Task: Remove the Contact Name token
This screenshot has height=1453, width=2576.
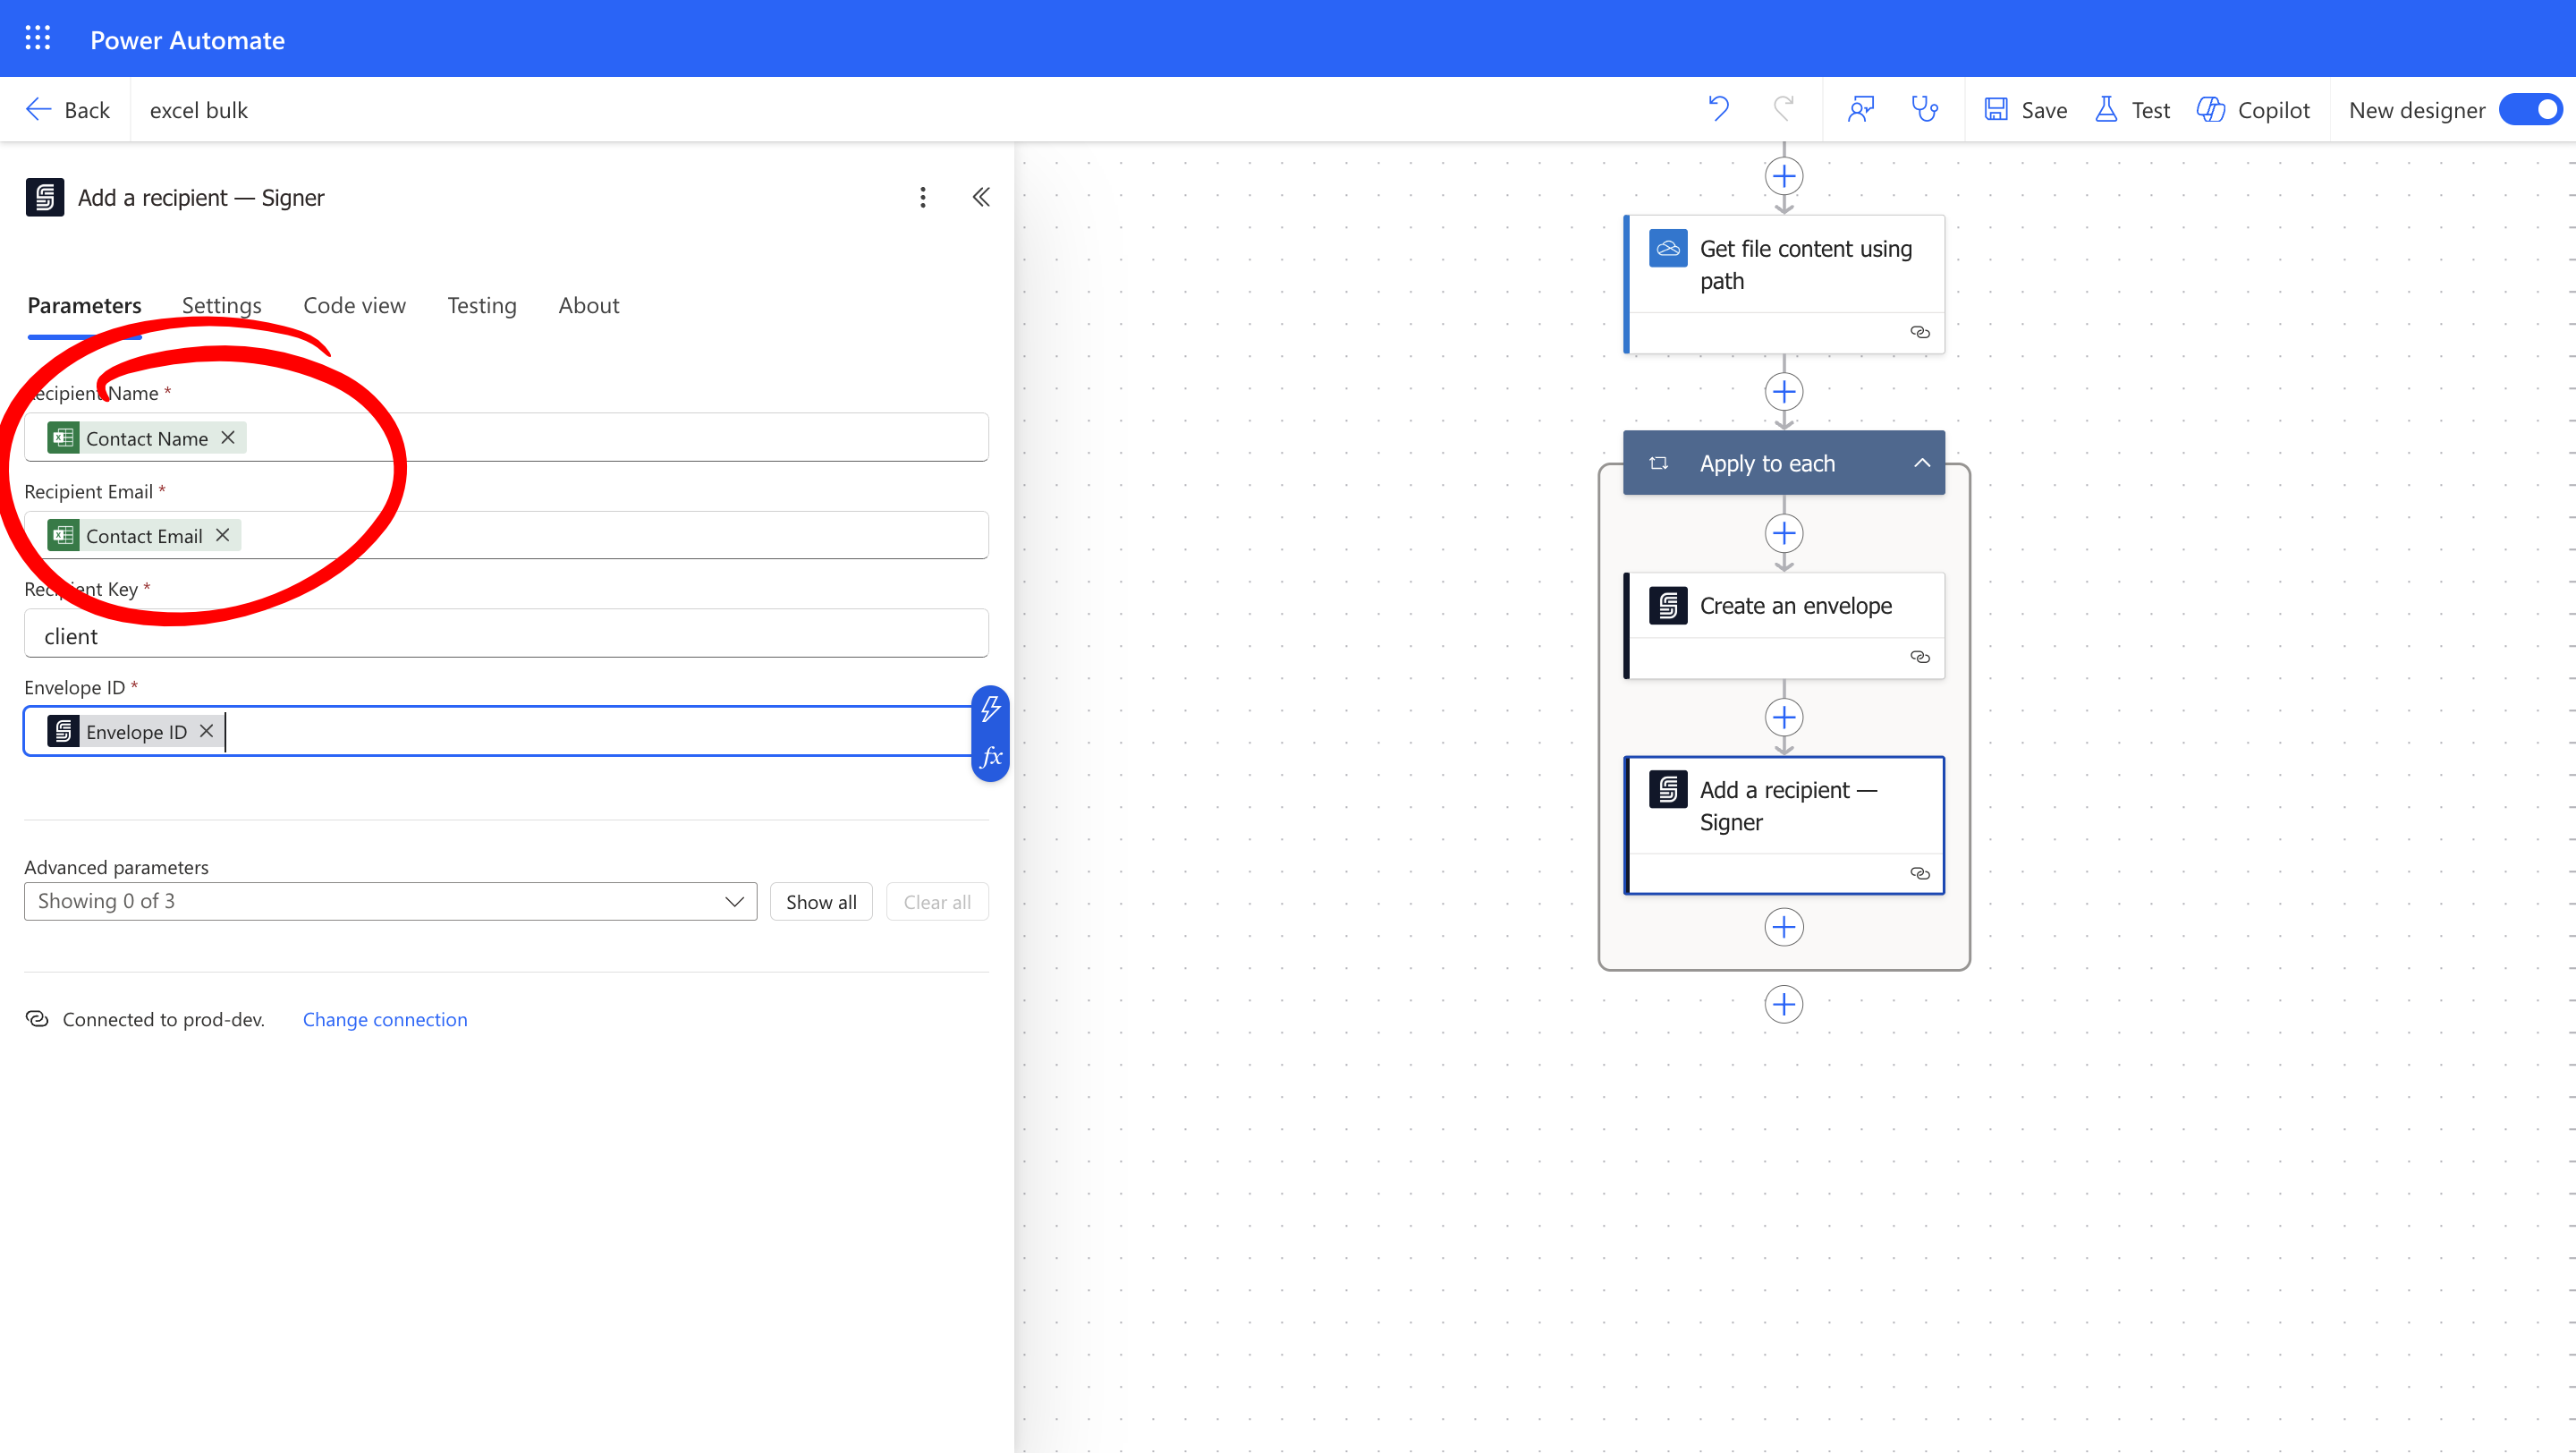Action: (x=228, y=437)
